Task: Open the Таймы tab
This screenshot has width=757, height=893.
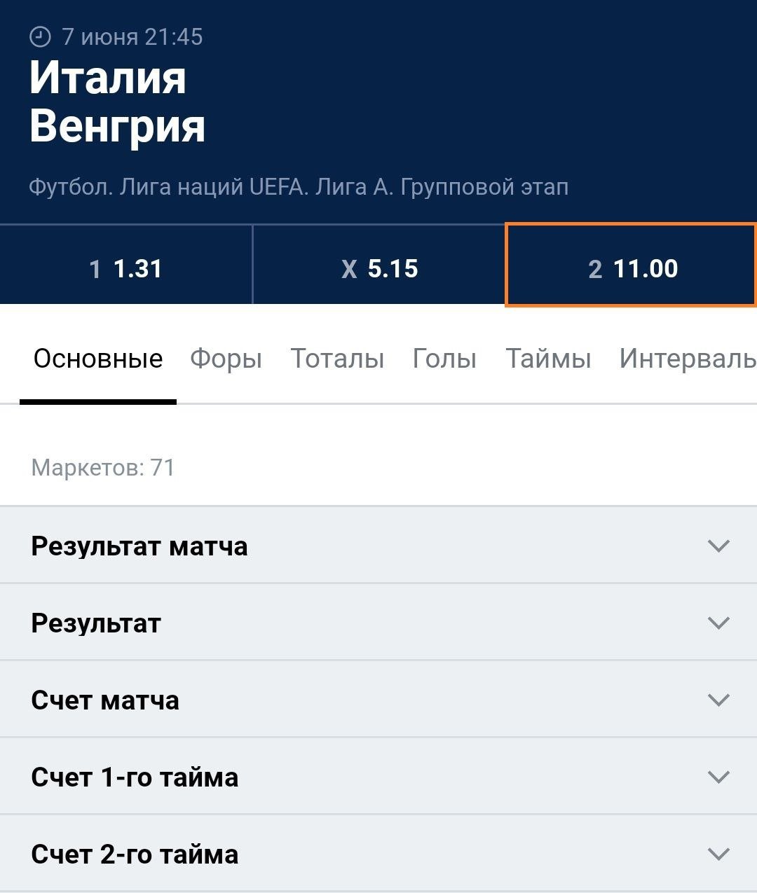Action: [548, 359]
